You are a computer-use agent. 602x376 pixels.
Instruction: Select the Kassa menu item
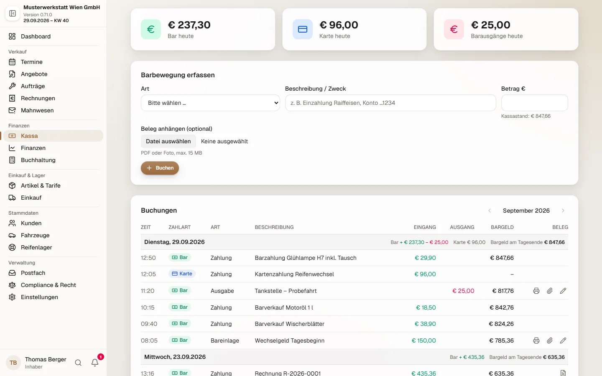(x=53, y=136)
